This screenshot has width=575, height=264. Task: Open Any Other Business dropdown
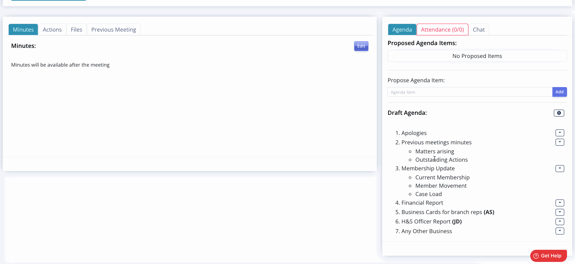coord(559,231)
